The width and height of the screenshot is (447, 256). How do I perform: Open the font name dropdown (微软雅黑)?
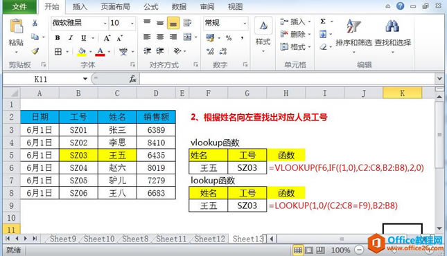click(x=105, y=23)
